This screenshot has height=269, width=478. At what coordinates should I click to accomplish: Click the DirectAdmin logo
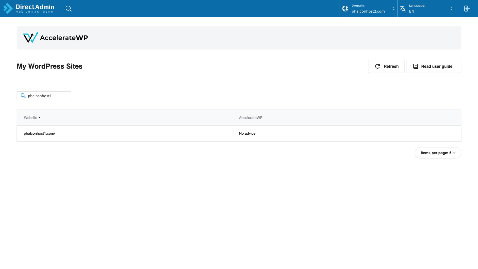tap(29, 9)
